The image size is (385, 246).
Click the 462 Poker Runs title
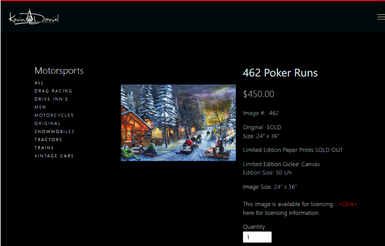coord(280,73)
